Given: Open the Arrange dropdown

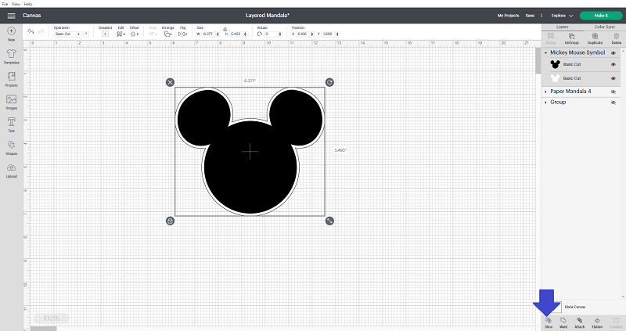Looking at the screenshot, I should point(167,34).
